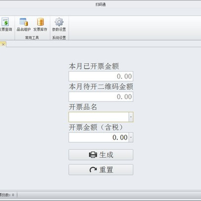Open 发票库存 invoice inventory
201x201 pixels.
(x=40, y=25)
